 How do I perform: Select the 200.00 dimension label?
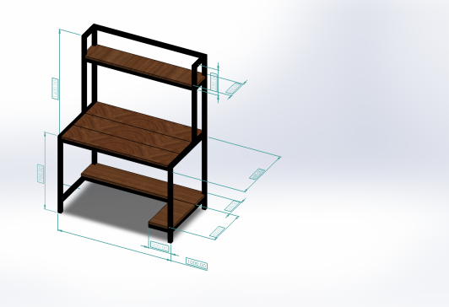(160, 246)
